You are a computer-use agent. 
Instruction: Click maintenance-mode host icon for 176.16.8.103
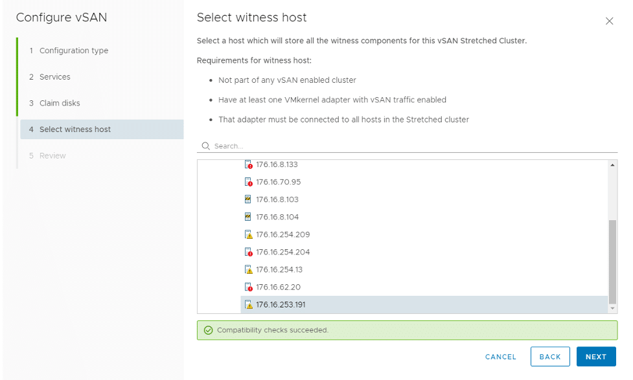(x=248, y=199)
